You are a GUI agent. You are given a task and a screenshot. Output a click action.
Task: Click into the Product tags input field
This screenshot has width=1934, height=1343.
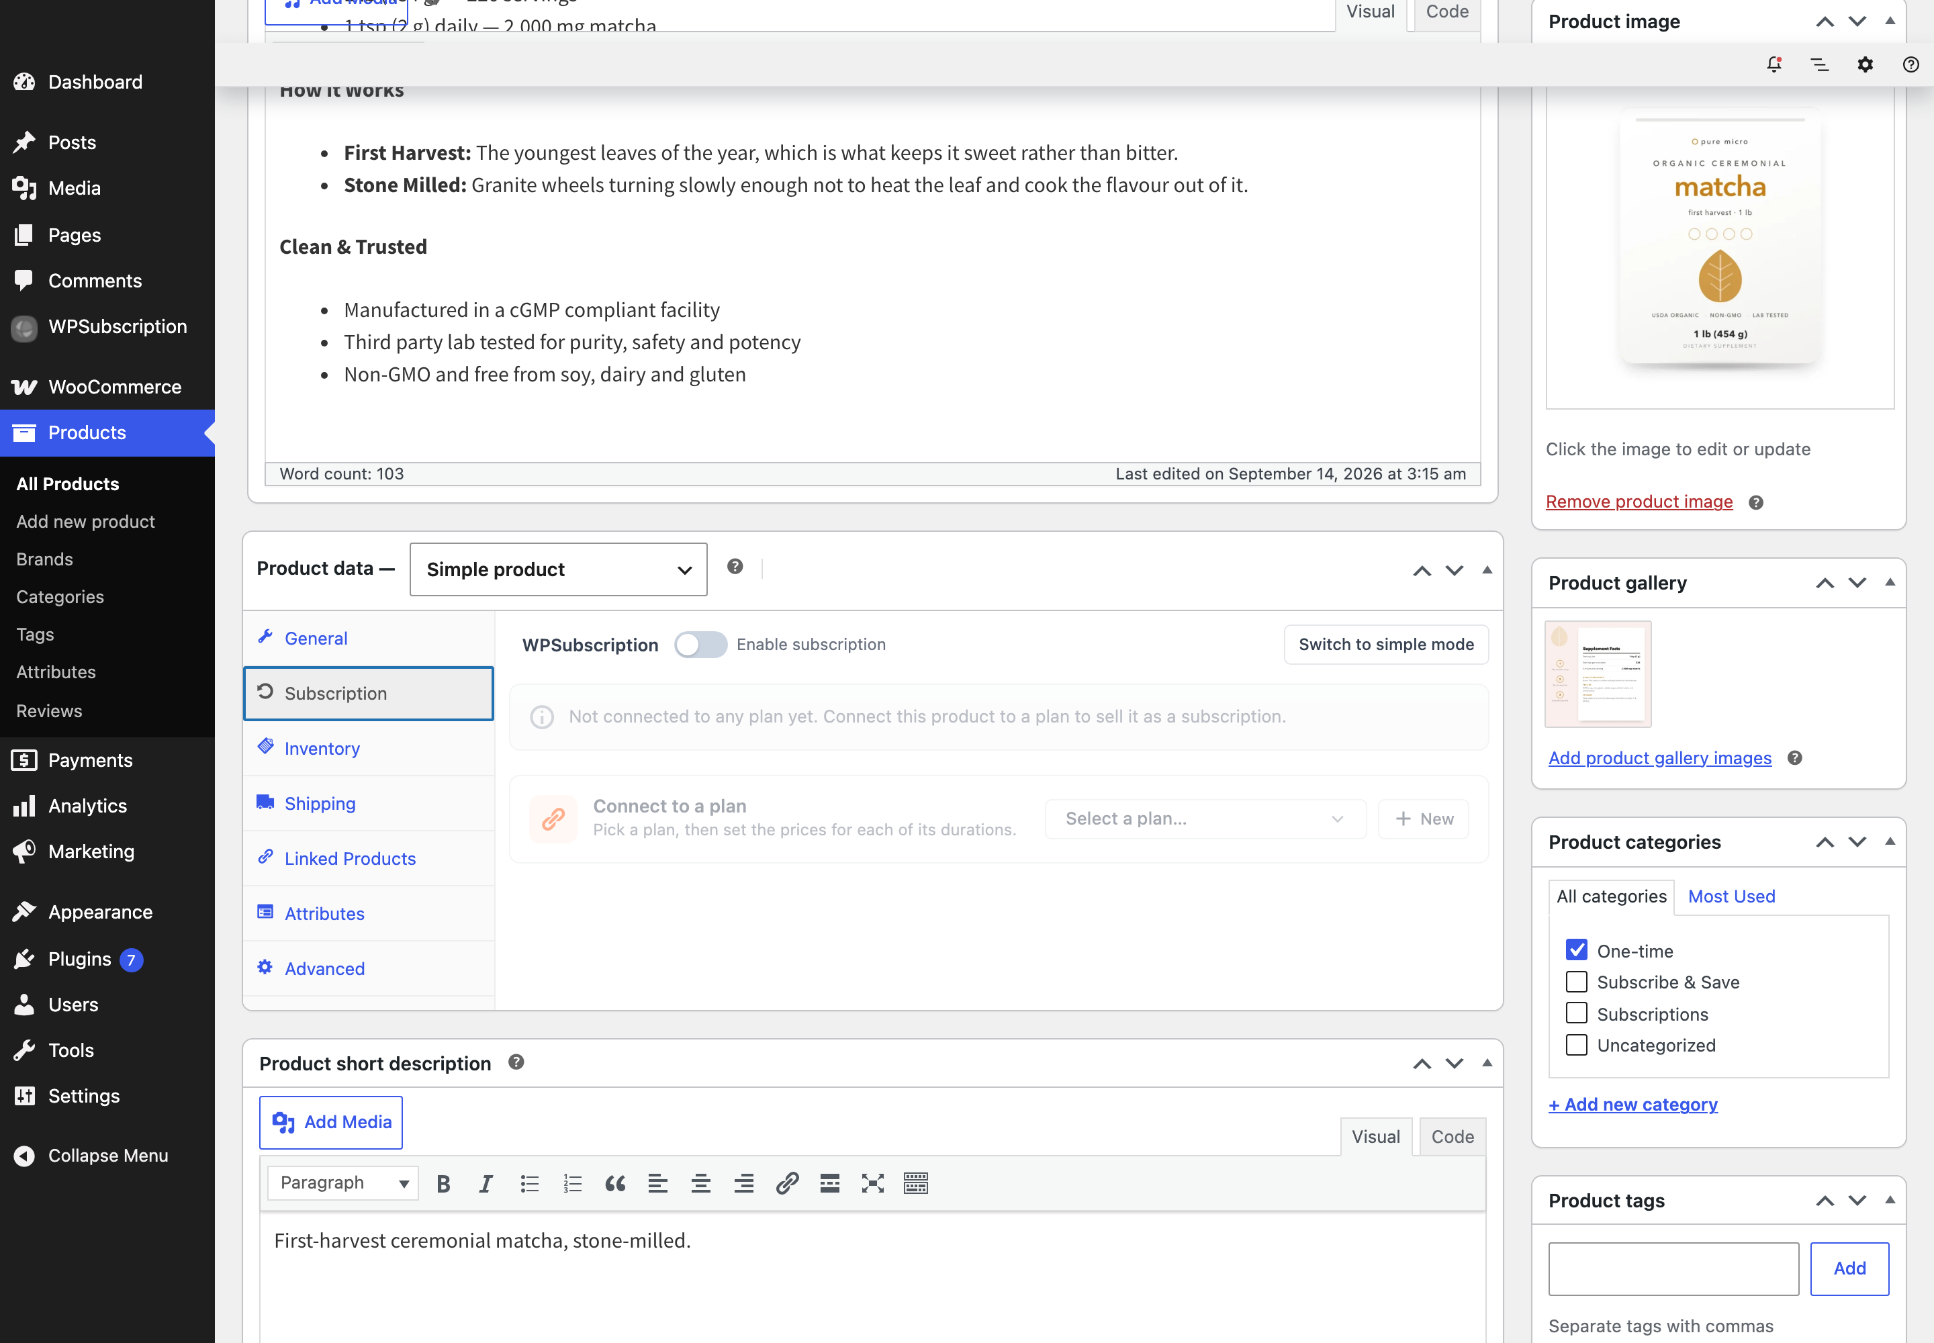pos(1673,1269)
